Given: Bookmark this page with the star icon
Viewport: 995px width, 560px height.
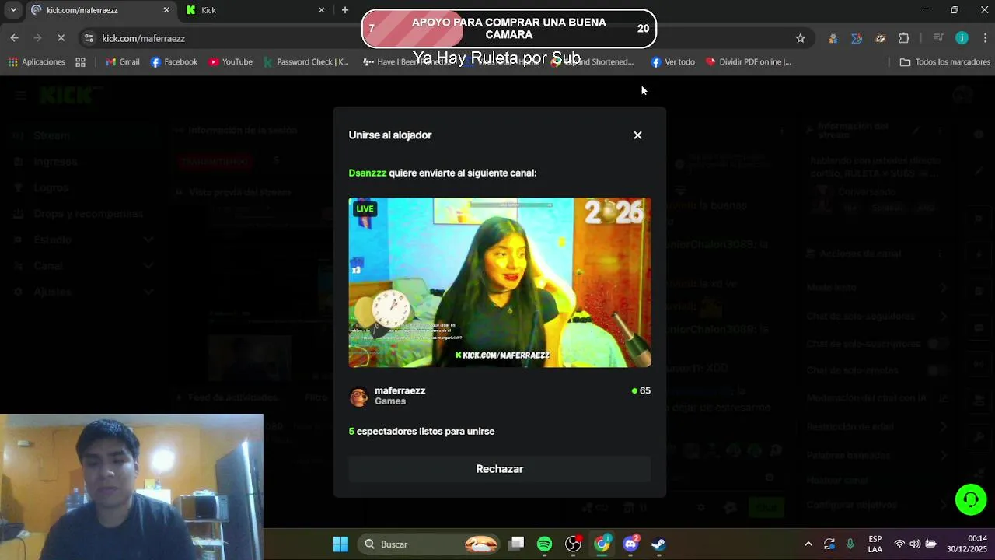Looking at the screenshot, I should 800,38.
